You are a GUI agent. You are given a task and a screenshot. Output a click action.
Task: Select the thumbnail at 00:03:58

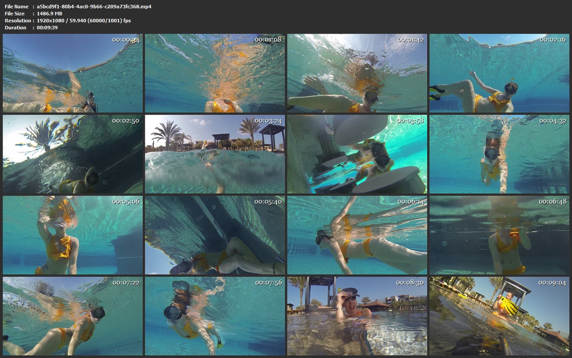(x=357, y=154)
